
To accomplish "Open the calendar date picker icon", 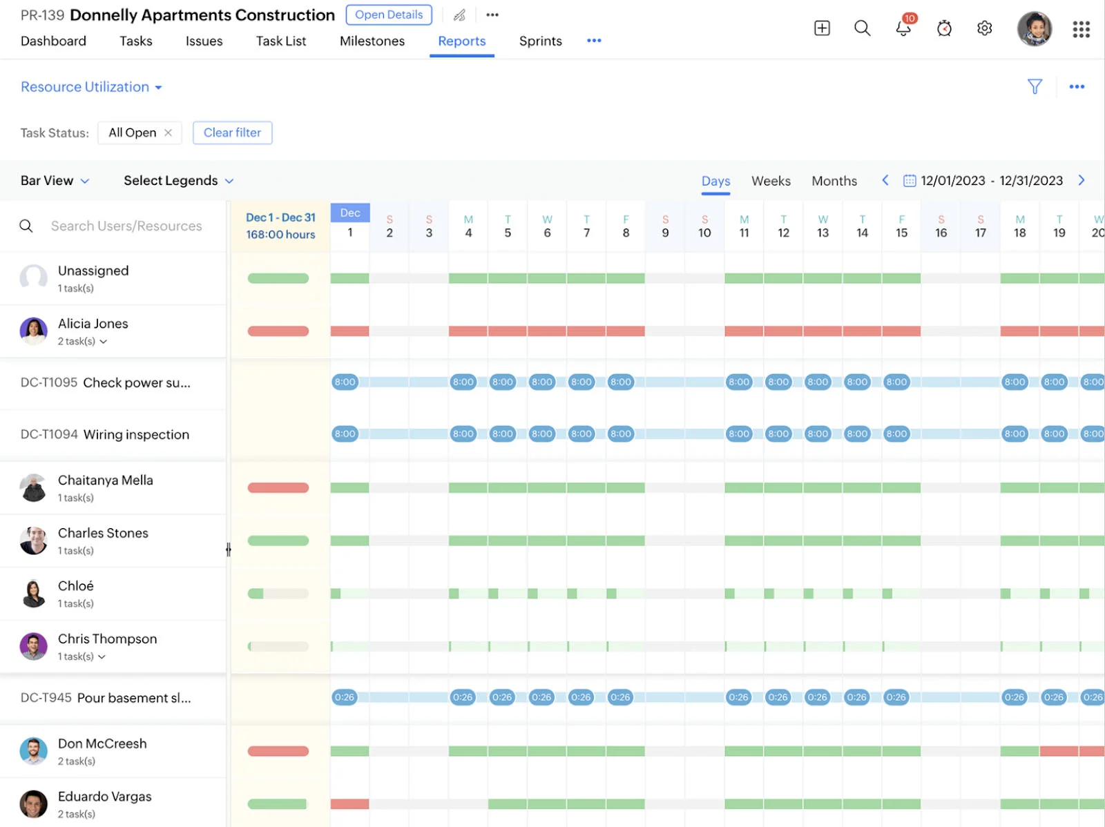I will [910, 181].
